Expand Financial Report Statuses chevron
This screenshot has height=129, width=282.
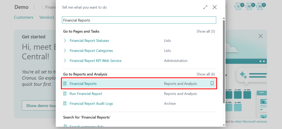click(65, 41)
